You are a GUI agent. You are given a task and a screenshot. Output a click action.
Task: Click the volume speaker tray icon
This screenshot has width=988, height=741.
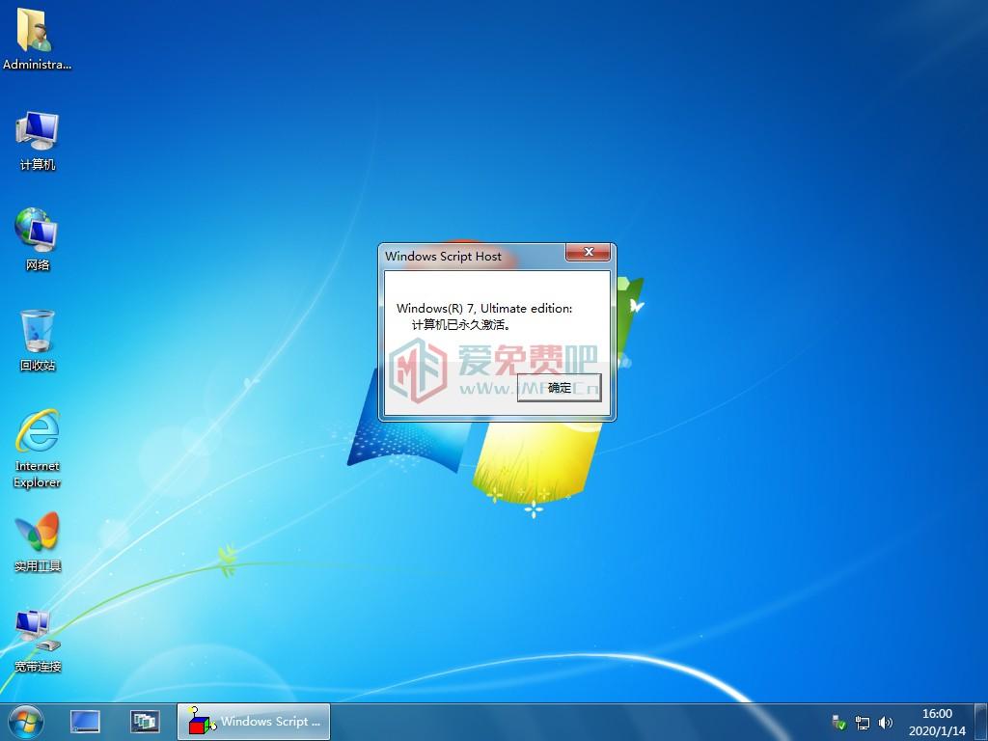886,723
